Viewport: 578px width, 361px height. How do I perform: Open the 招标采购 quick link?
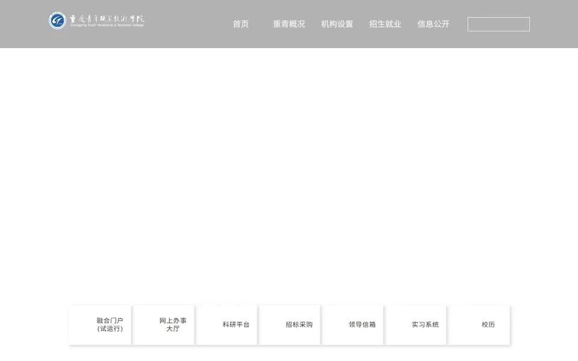pyautogui.click(x=290, y=324)
